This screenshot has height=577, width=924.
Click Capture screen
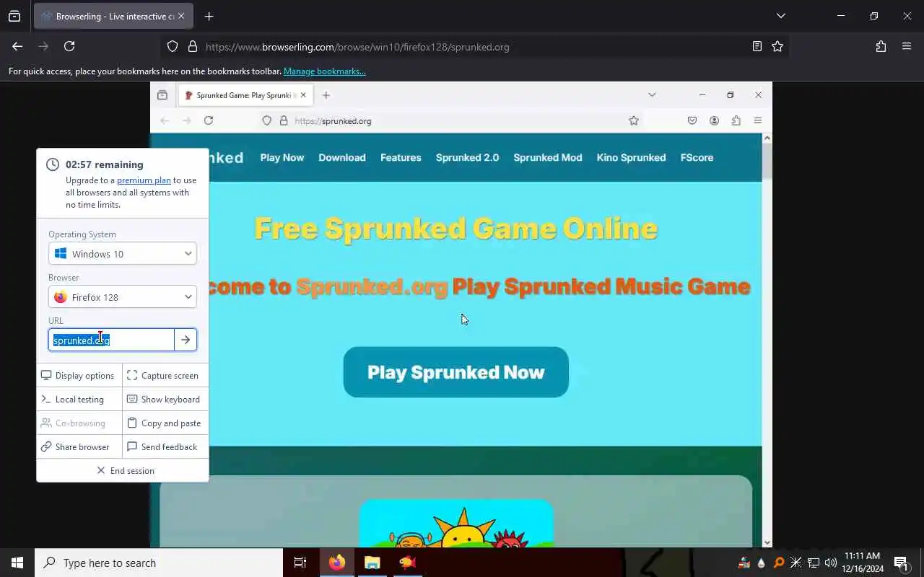click(x=165, y=375)
